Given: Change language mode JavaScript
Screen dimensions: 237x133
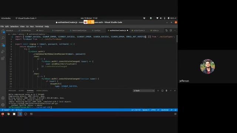Looking at the screenshot, I should (x=165, y=110).
